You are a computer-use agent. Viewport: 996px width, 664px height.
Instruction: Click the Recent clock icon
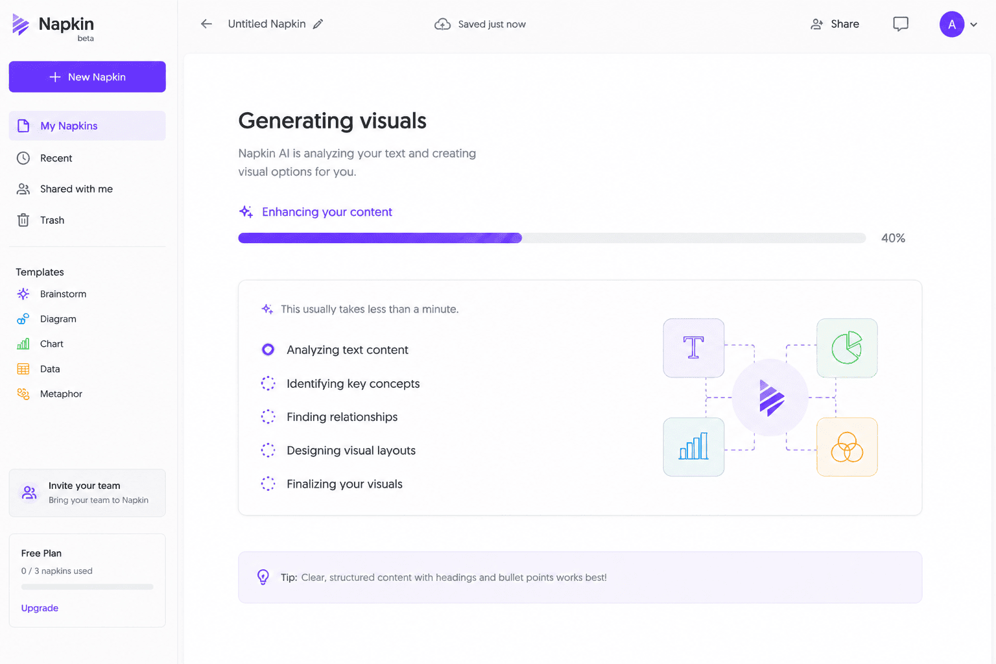pyautogui.click(x=23, y=158)
